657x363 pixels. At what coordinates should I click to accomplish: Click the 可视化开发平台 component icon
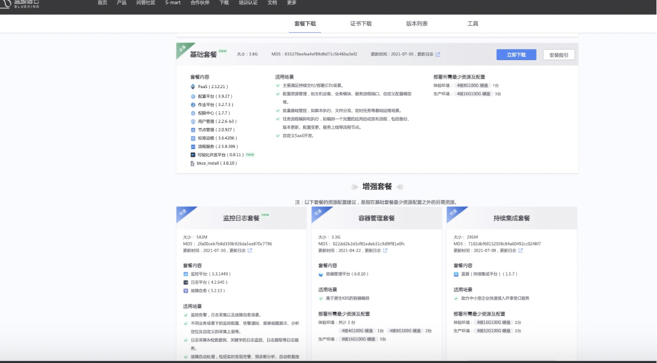(193, 155)
